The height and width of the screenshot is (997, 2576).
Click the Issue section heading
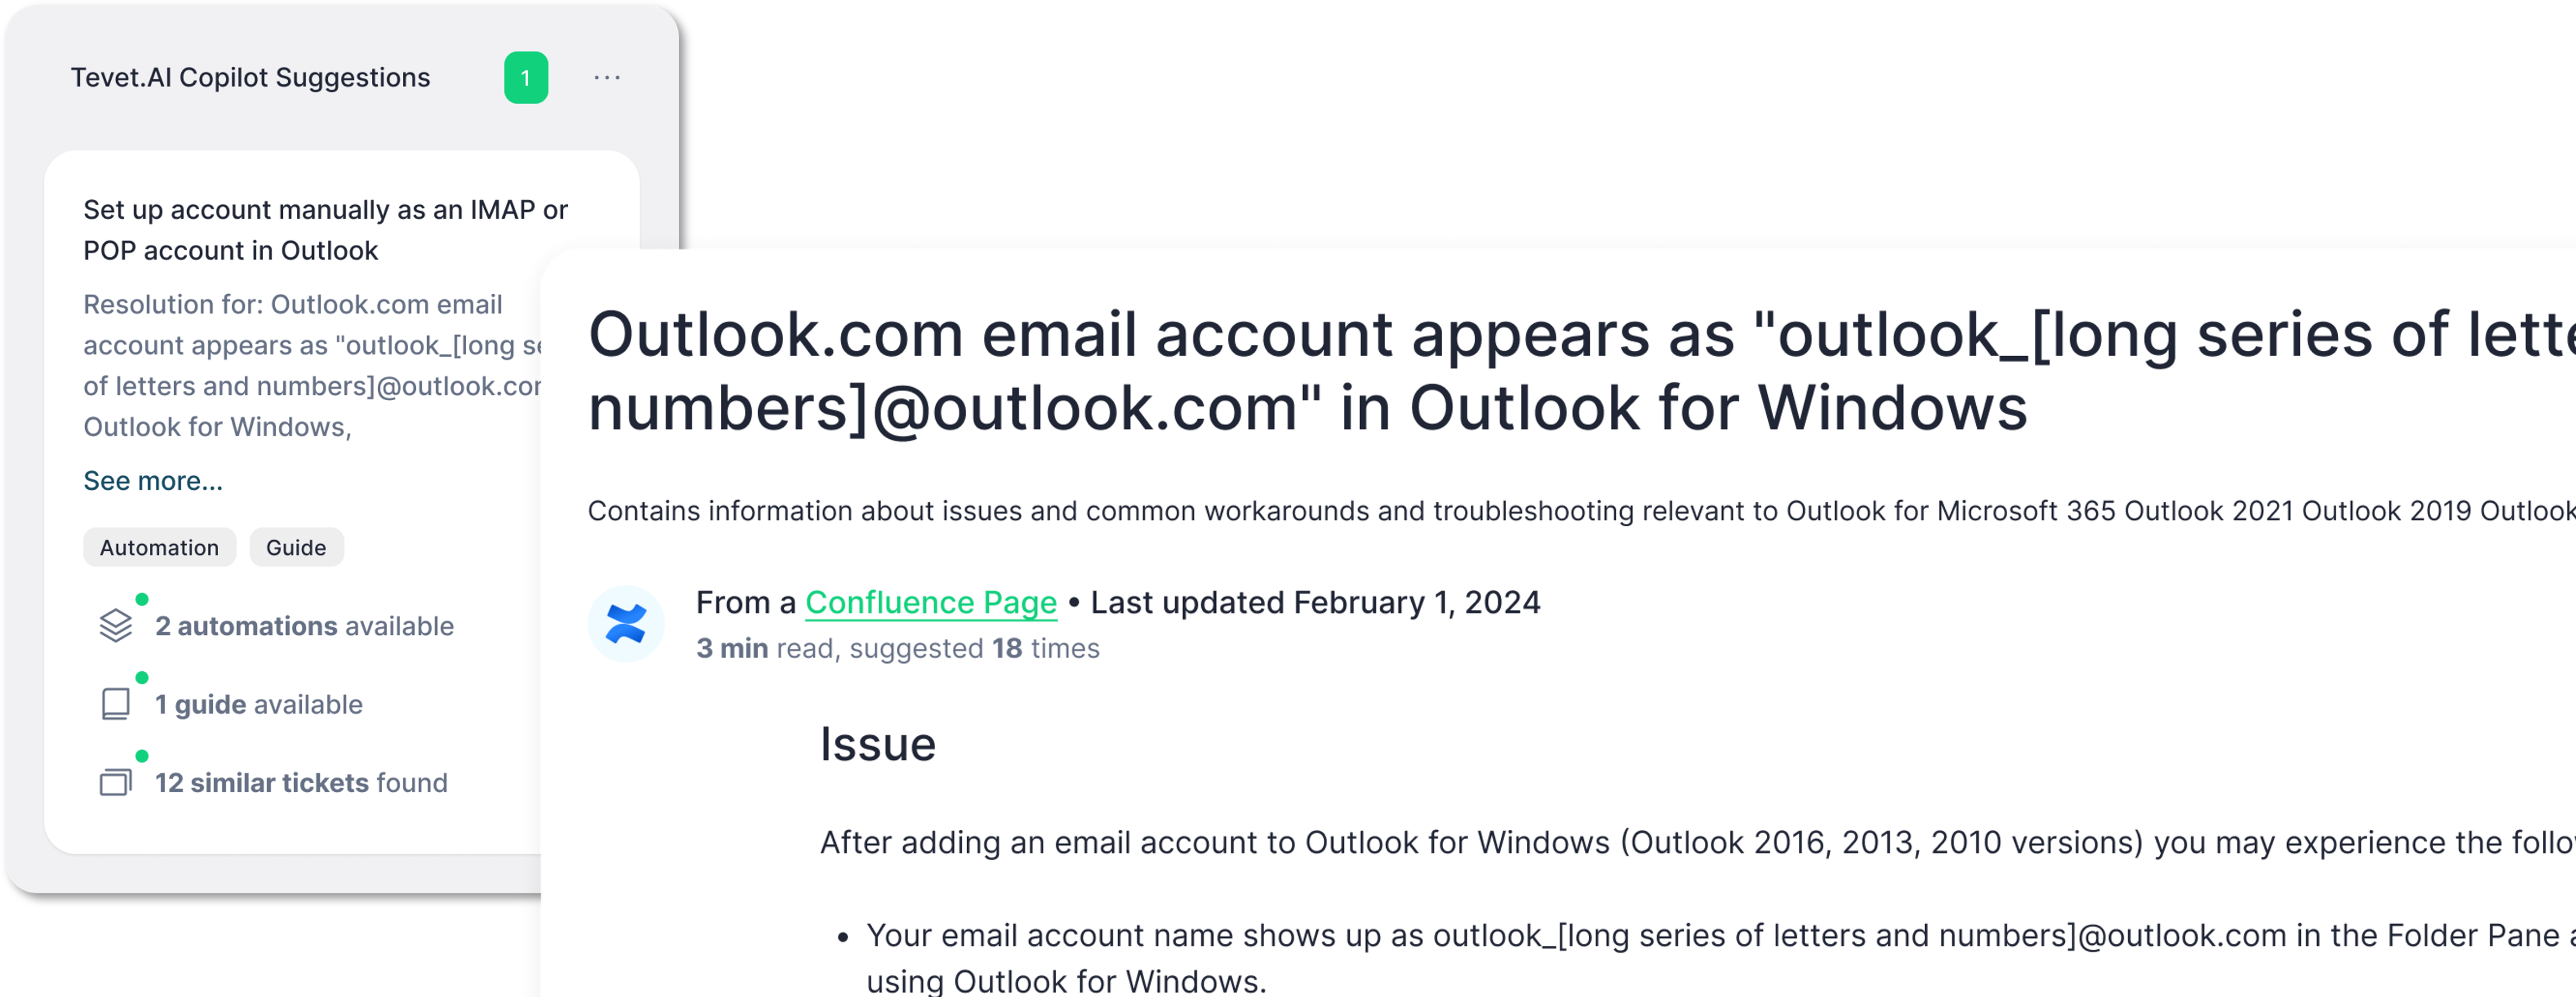coord(877,745)
